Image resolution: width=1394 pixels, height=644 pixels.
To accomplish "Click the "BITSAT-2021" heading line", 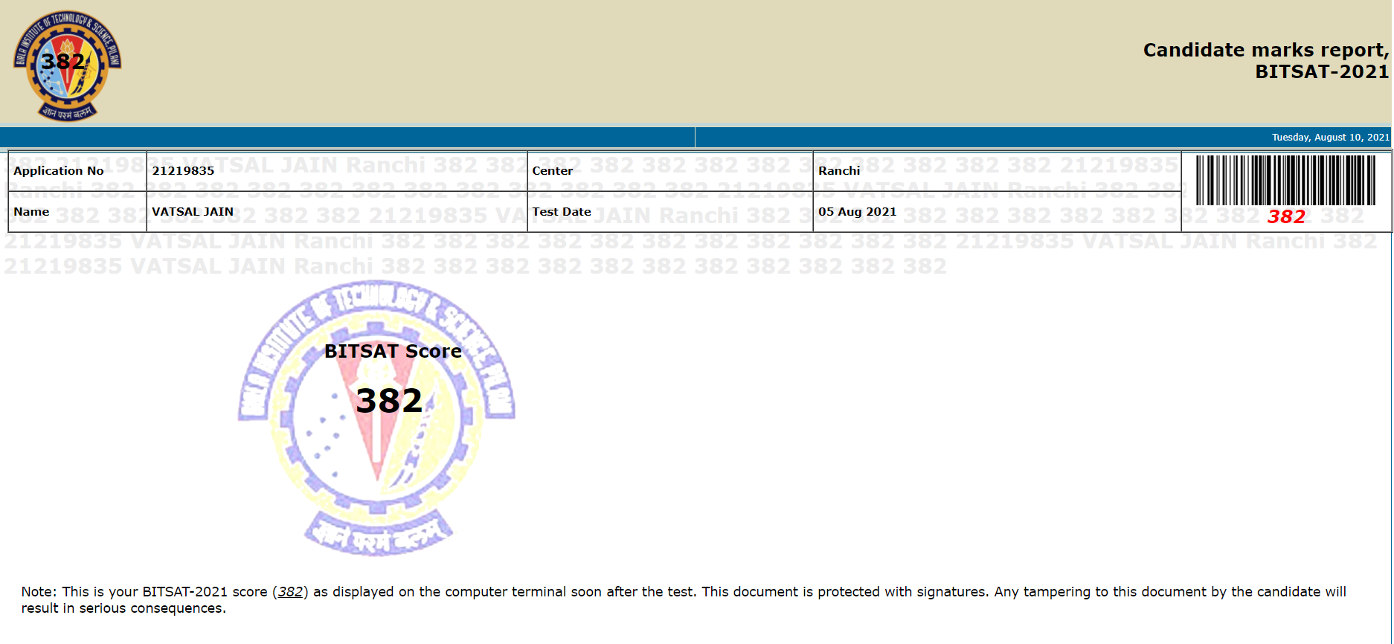I will coord(1321,72).
